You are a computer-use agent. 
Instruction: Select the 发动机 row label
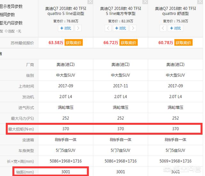coord(28,97)
